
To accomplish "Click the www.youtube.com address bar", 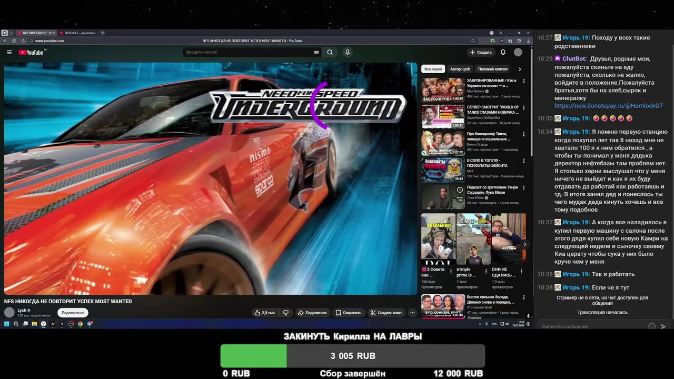I will click(x=49, y=41).
